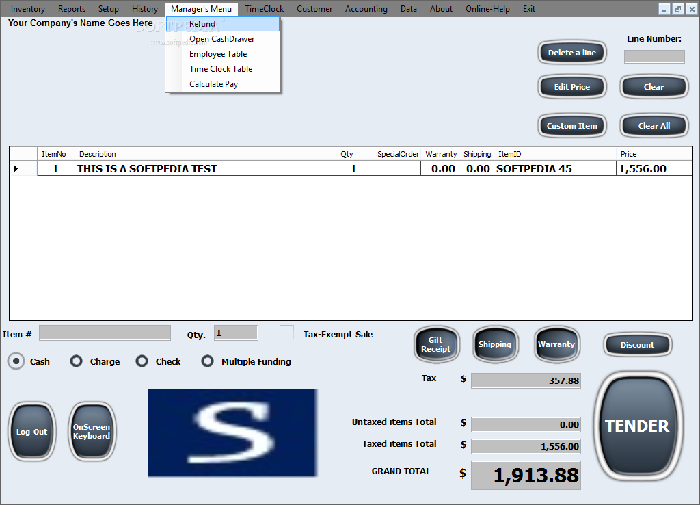Click the Custom Item button
Viewport: 700px width, 505px height.
click(572, 126)
